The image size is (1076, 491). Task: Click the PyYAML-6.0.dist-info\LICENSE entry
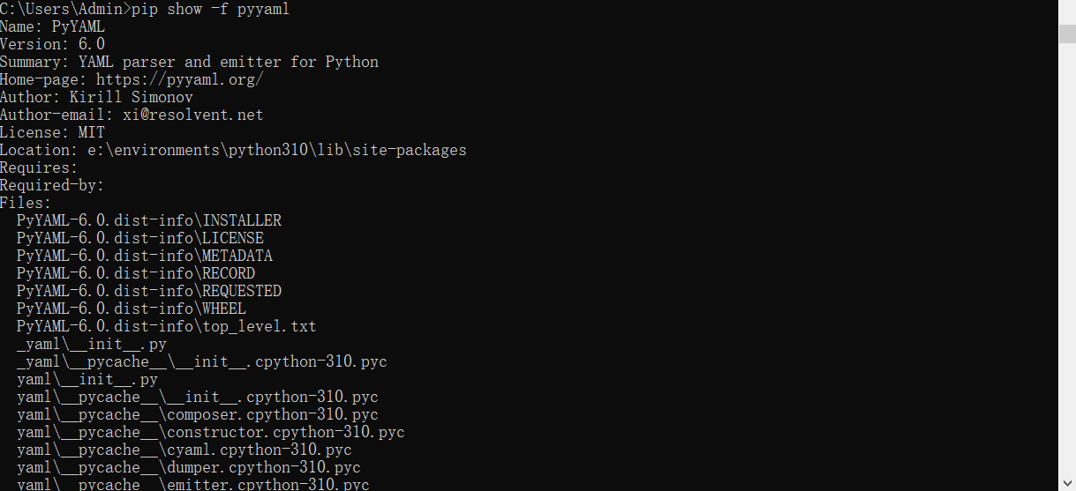coord(140,238)
